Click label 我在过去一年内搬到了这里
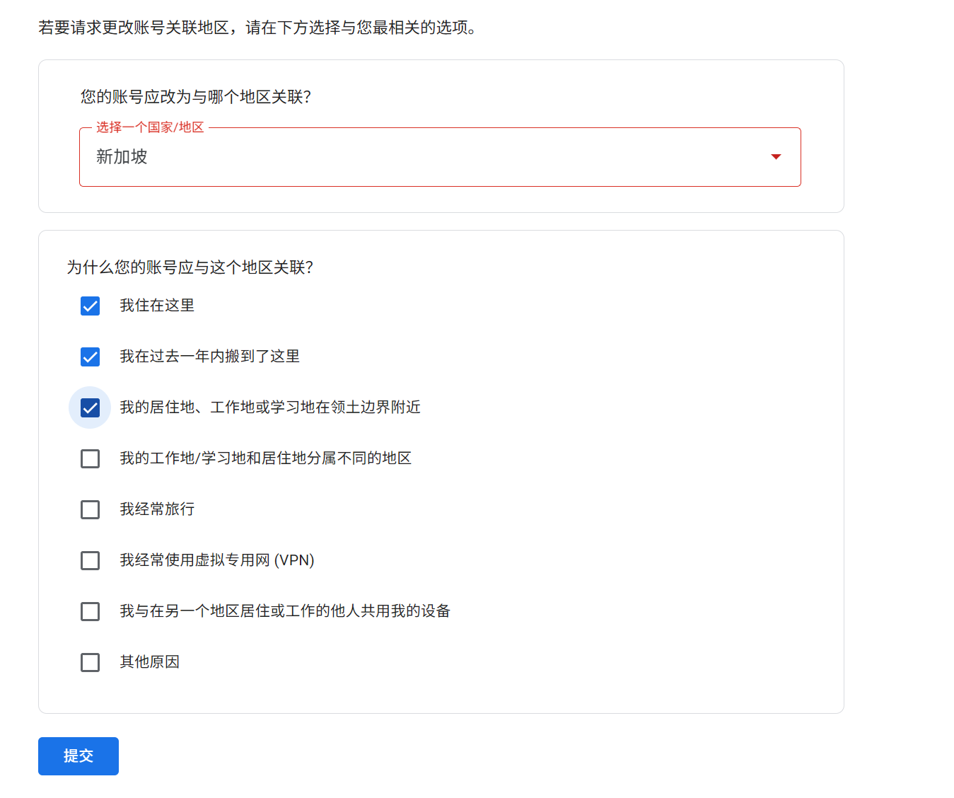This screenshot has height=798, width=954. 209,357
